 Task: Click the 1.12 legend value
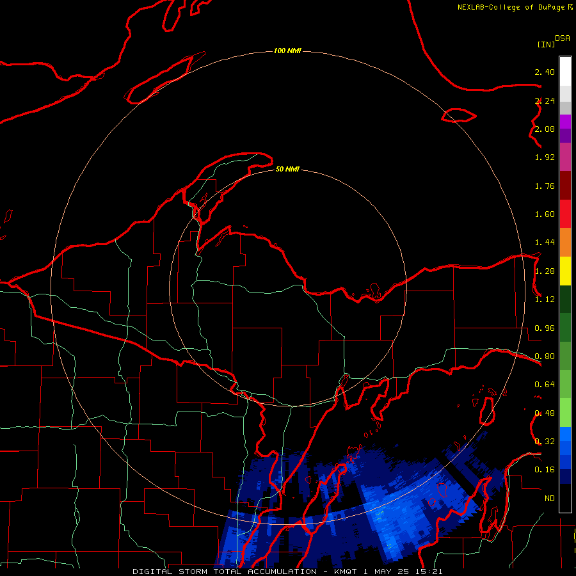pyautogui.click(x=545, y=300)
